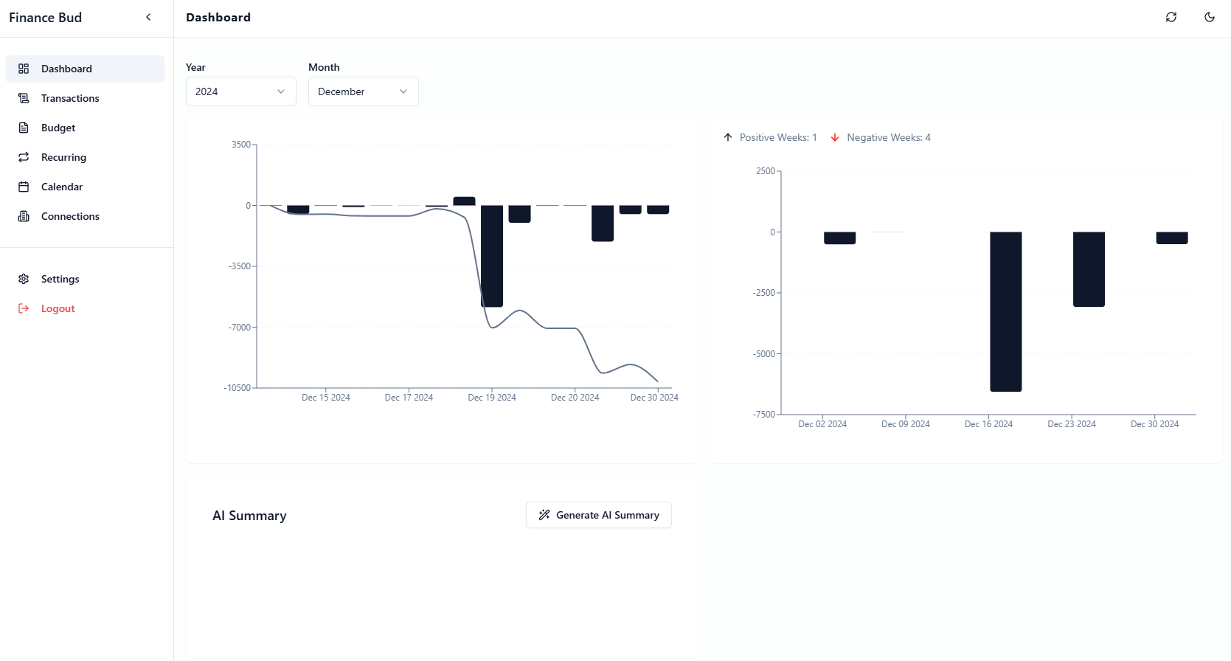The image size is (1231, 661).
Task: Click the largest daily bar at Dec 19
Action: (x=492, y=256)
